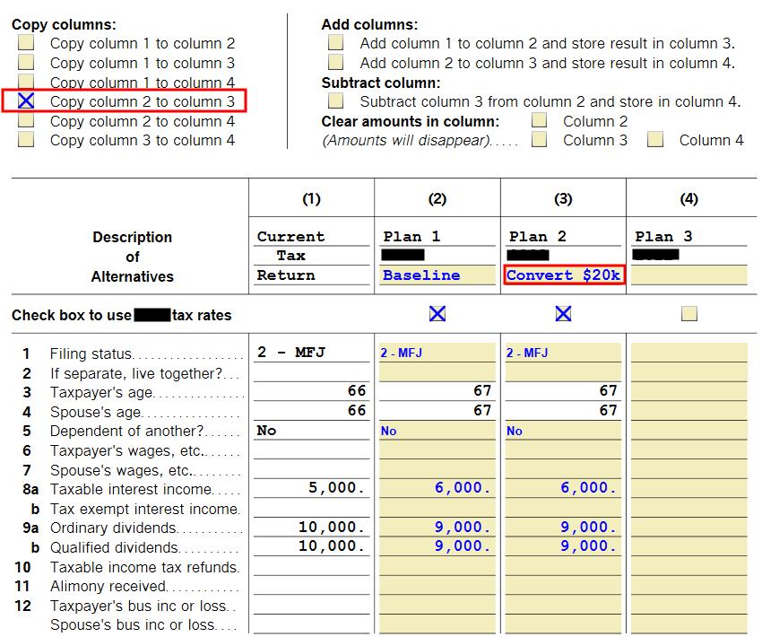Click Plan 1's filing status field showing 2 - MFJ
Image resolution: width=762 pixels, height=637 pixels.
[437, 352]
